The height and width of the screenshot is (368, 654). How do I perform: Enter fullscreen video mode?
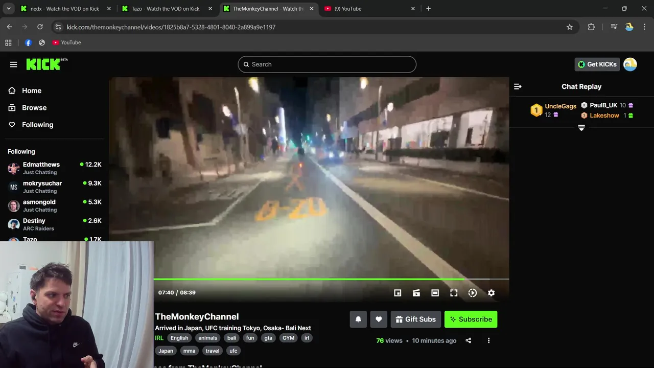point(454,293)
